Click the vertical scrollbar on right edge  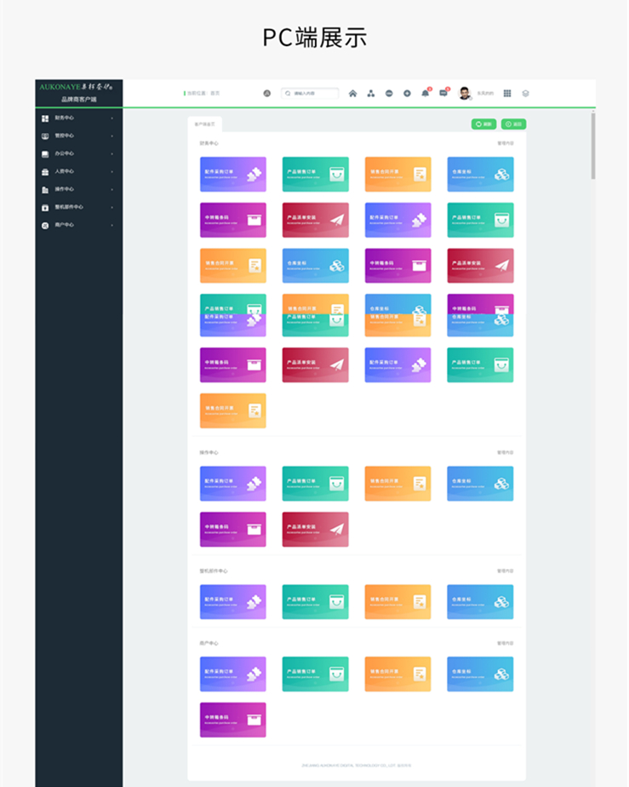click(x=593, y=146)
